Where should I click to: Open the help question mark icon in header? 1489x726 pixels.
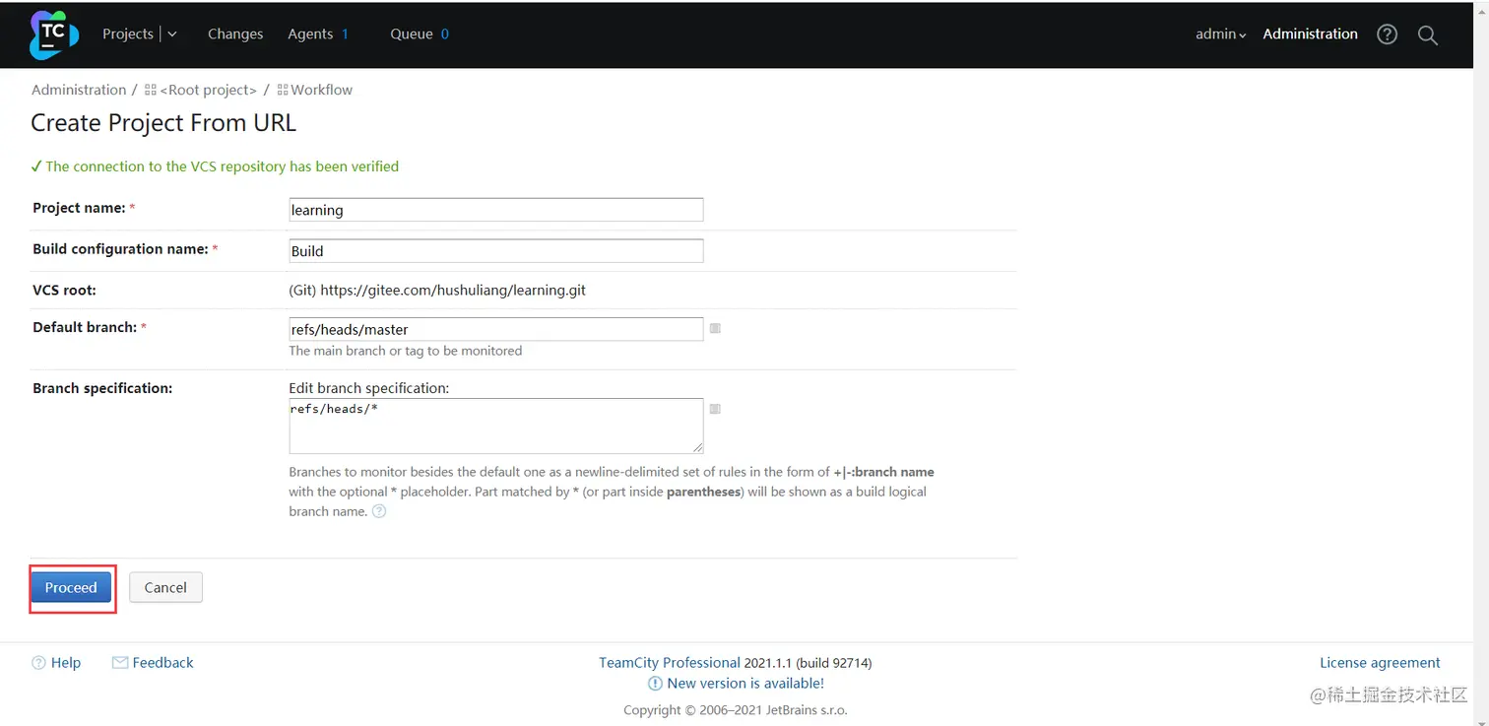1387,34
